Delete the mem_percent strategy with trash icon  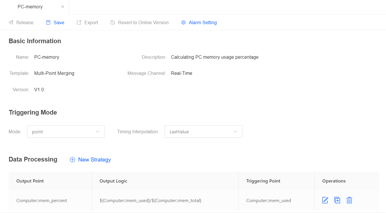click(349, 200)
